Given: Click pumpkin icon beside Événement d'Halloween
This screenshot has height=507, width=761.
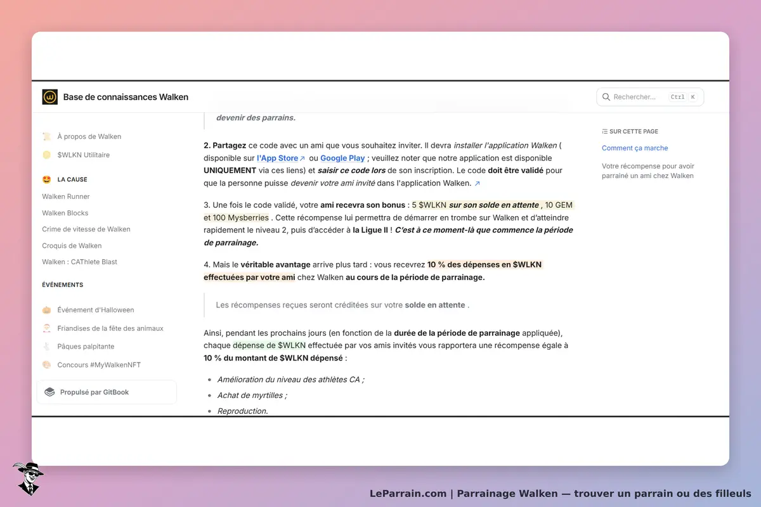Looking at the screenshot, I should (46, 310).
